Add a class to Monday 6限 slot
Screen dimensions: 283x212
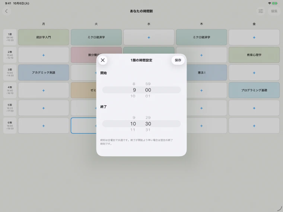pyautogui.click(x=44, y=126)
